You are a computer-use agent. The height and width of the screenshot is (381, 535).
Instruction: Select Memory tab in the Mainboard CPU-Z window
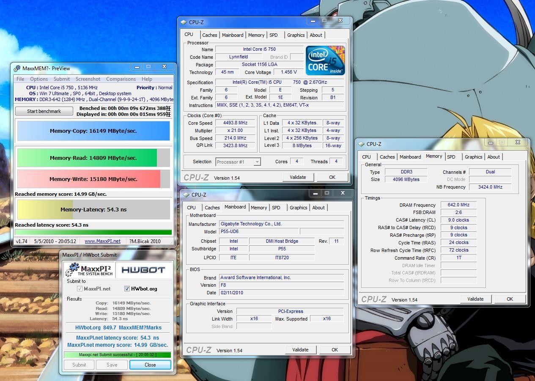pyautogui.click(x=259, y=208)
